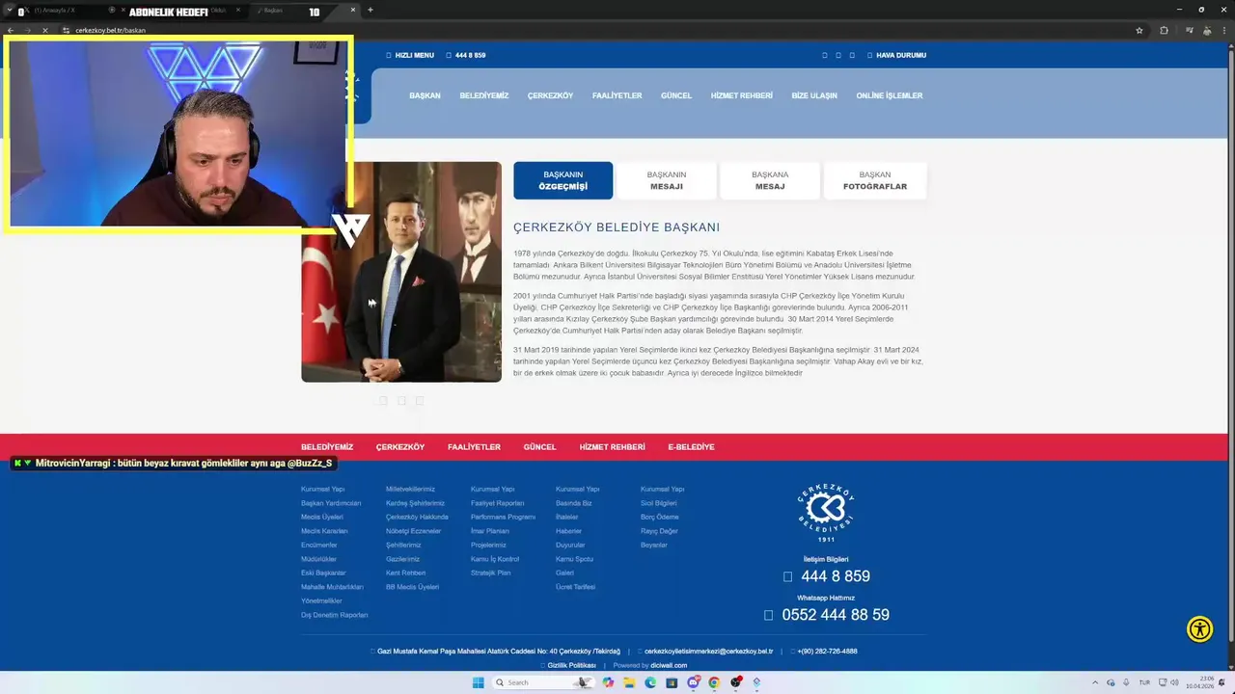1235x694 pixels.
Task: Open the Copilot icon in the taskbar
Action: click(608, 682)
